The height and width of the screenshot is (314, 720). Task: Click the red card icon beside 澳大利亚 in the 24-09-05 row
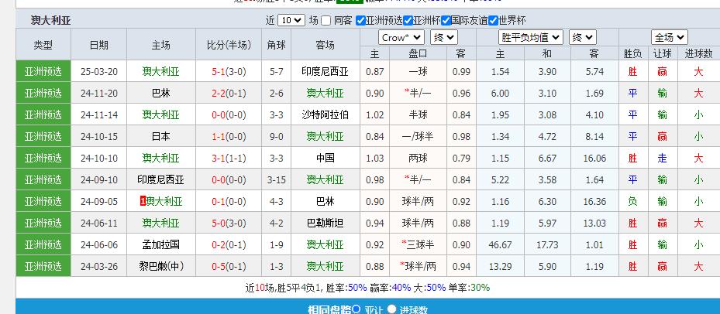143,201
